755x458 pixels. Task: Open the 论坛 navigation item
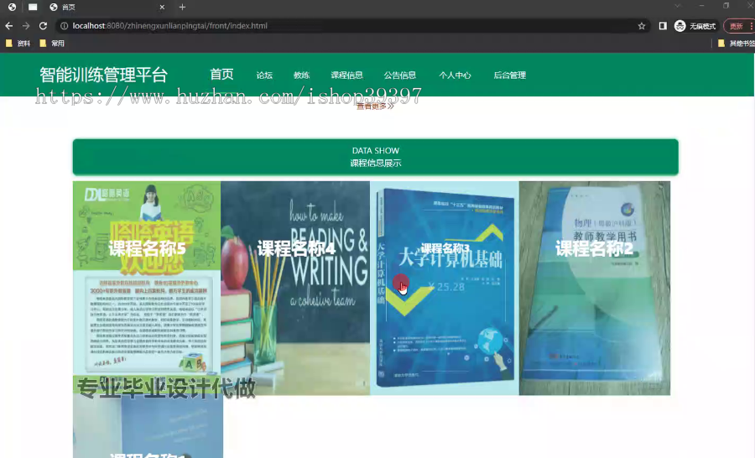coord(264,75)
